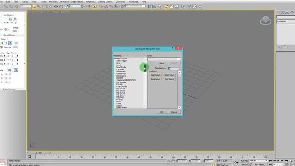The image size is (295, 166).
Task: Click the ViewCube in viewport
Action: 265,20
